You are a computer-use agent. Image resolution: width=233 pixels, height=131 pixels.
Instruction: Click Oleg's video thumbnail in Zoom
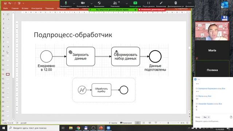coord(212,31)
